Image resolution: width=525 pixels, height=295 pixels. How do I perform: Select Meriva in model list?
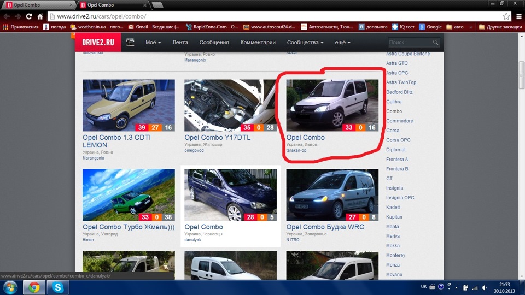[393, 236]
